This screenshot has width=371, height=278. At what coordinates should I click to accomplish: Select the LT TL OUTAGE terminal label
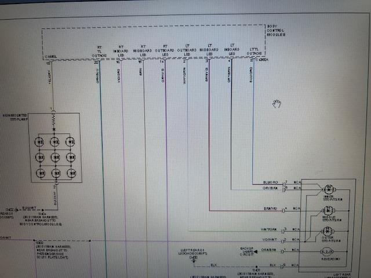pos(254,52)
